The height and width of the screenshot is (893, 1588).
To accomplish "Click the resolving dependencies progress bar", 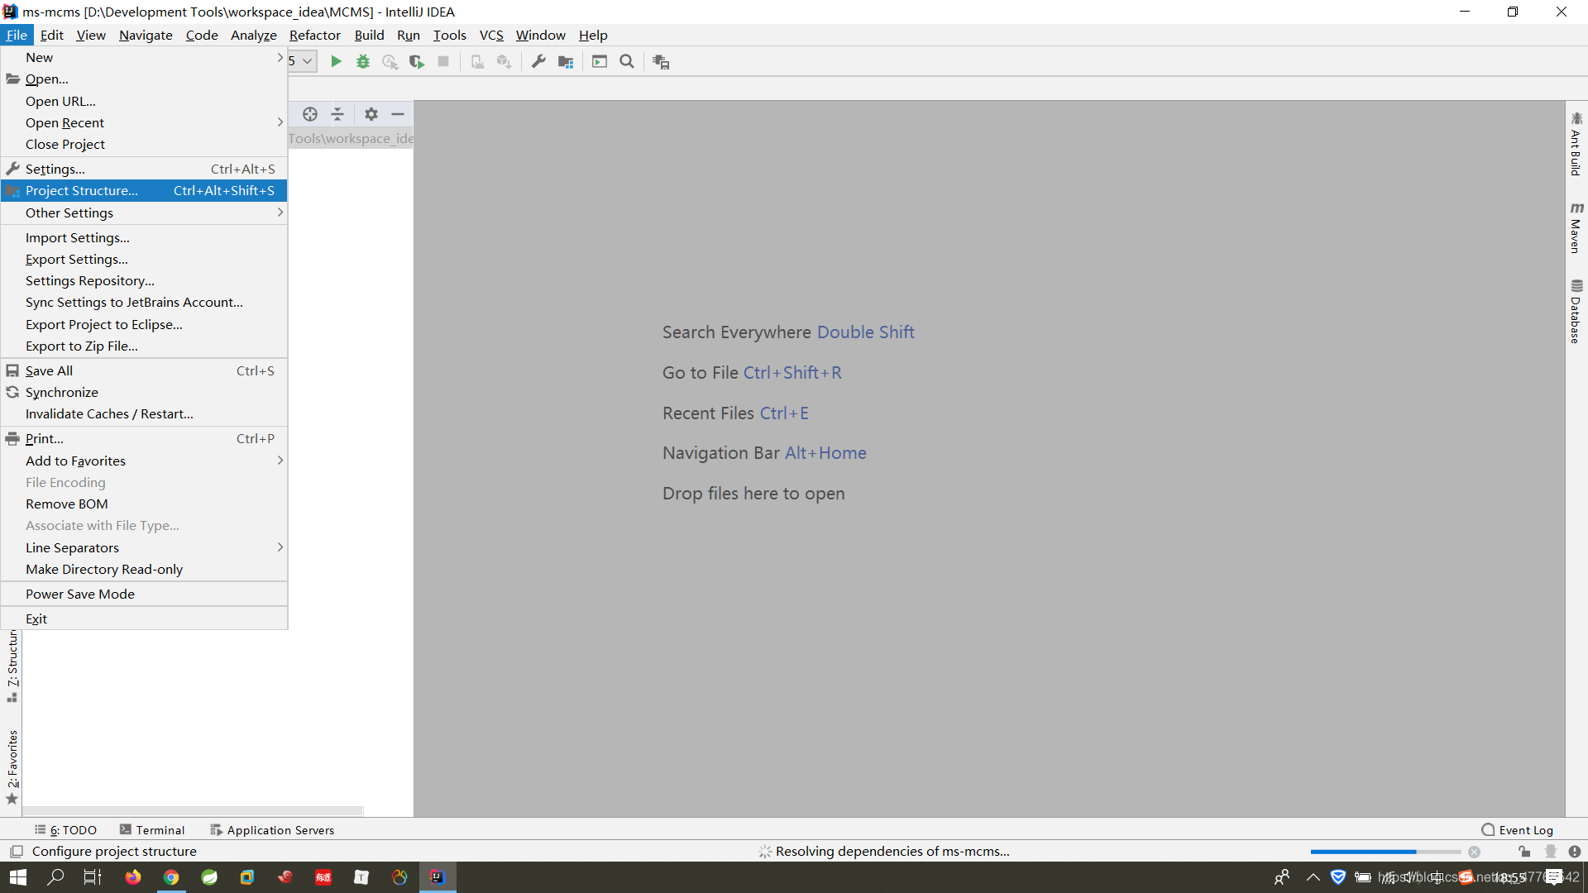I will click(x=1386, y=851).
